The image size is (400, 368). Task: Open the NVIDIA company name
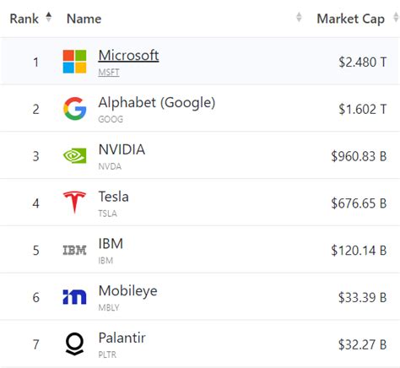click(x=122, y=149)
